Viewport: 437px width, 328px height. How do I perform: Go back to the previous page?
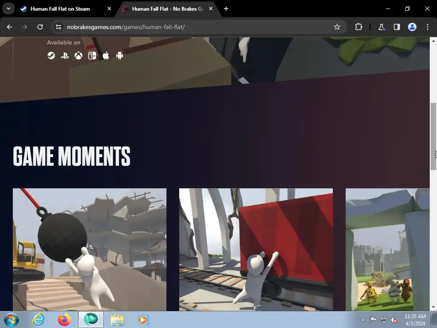click(9, 27)
